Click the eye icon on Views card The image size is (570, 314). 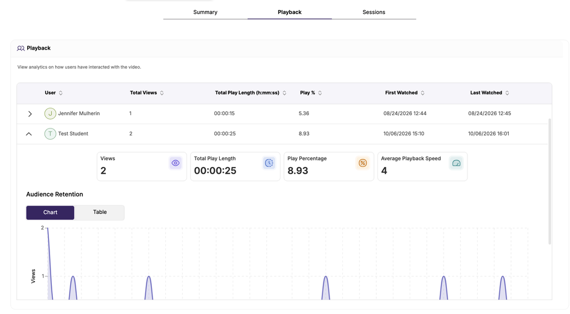click(175, 163)
